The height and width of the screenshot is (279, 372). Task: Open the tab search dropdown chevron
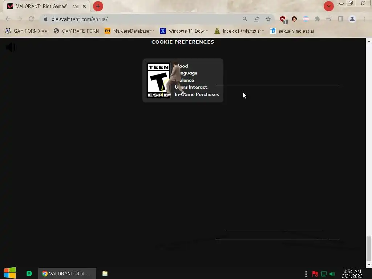pos(328,6)
